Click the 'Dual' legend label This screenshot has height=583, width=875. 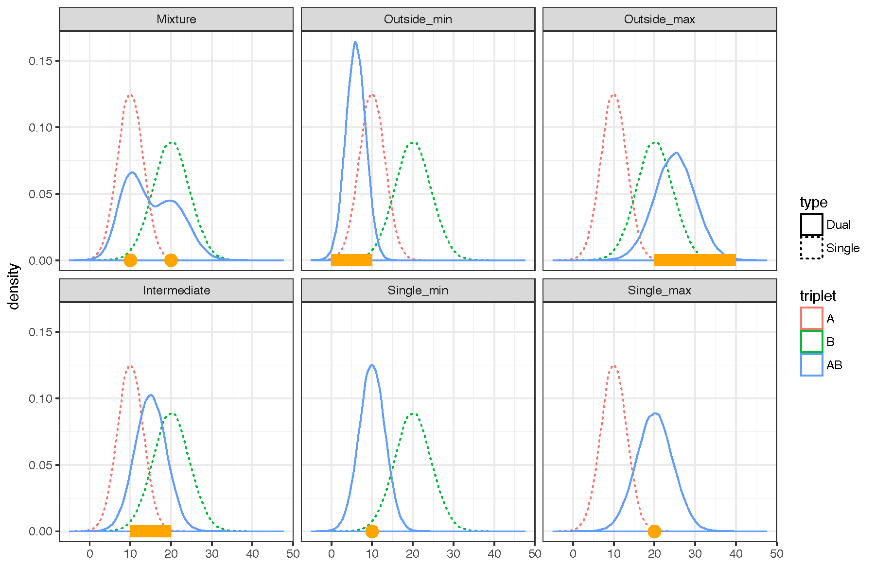click(839, 225)
